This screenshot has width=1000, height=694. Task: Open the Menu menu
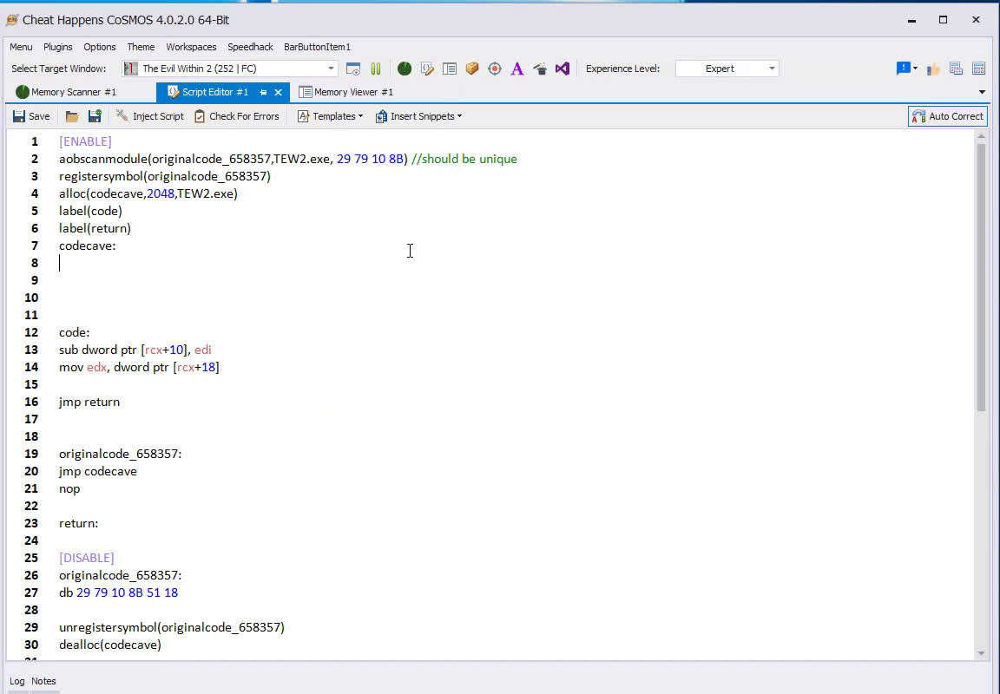click(x=21, y=47)
